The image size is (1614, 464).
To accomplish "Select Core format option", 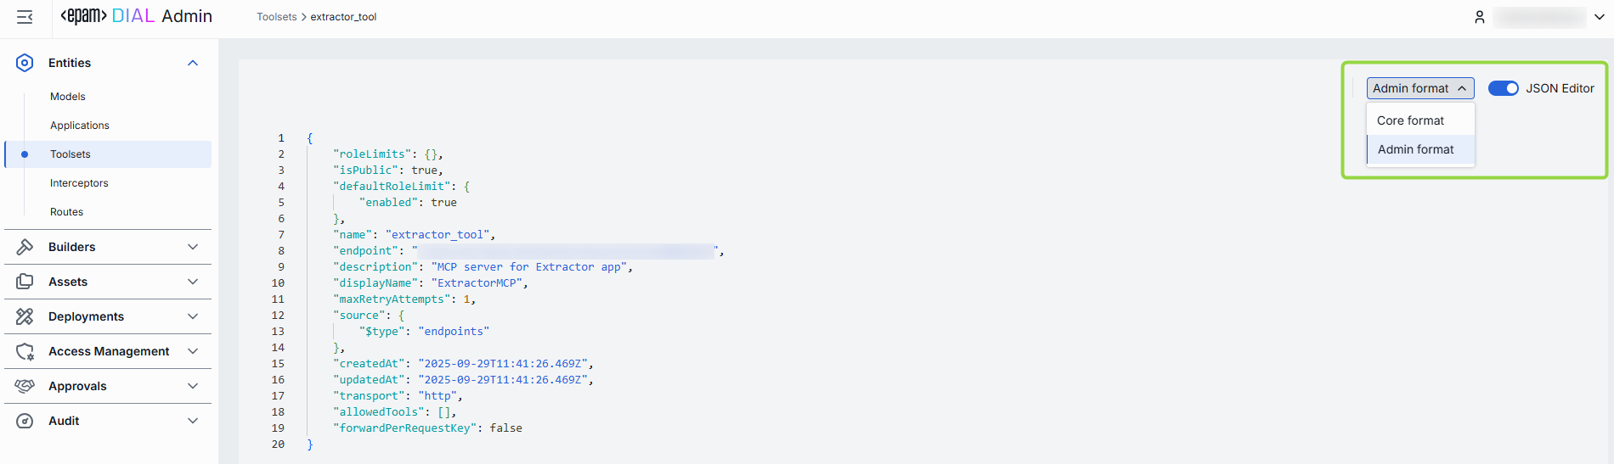I will 1410,120.
